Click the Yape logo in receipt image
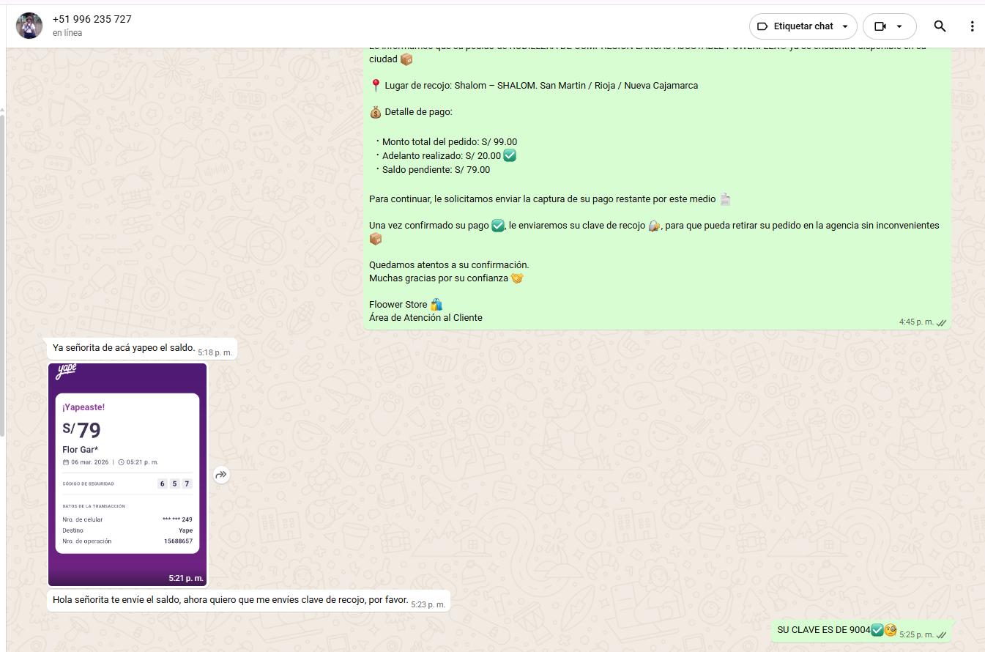Screen dimensions: 985x652 [x=67, y=372]
